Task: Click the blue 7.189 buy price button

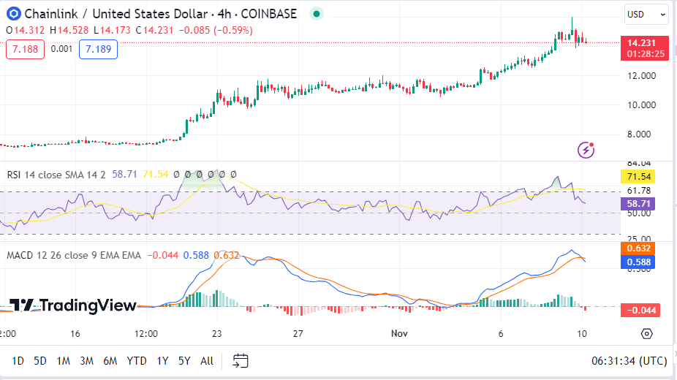Action: coord(98,49)
